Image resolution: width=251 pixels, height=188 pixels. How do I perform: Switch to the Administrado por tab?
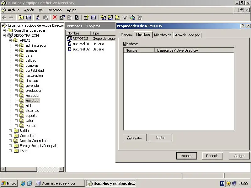click(x=187, y=35)
